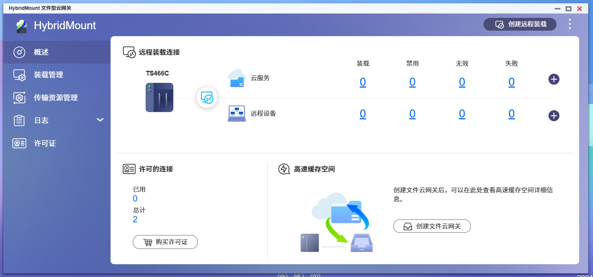
Task: Click the 装载 column header
Action: pos(363,64)
